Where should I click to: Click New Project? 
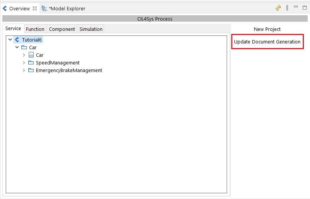coord(267,29)
